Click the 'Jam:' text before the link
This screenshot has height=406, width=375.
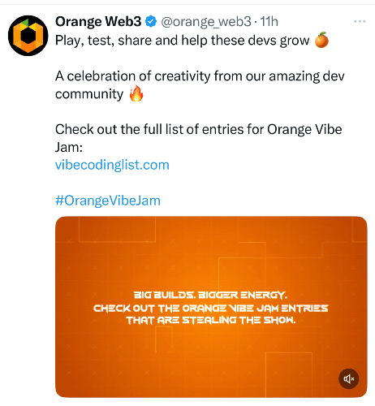coord(69,148)
